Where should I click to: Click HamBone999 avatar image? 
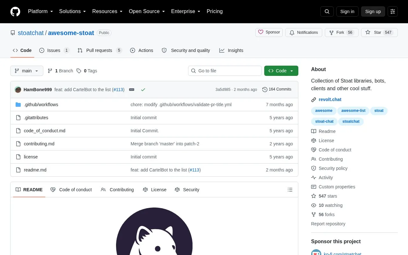[18, 90]
